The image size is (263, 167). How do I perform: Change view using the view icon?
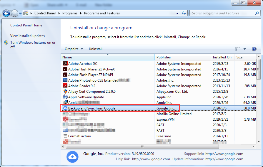[x=237, y=49]
